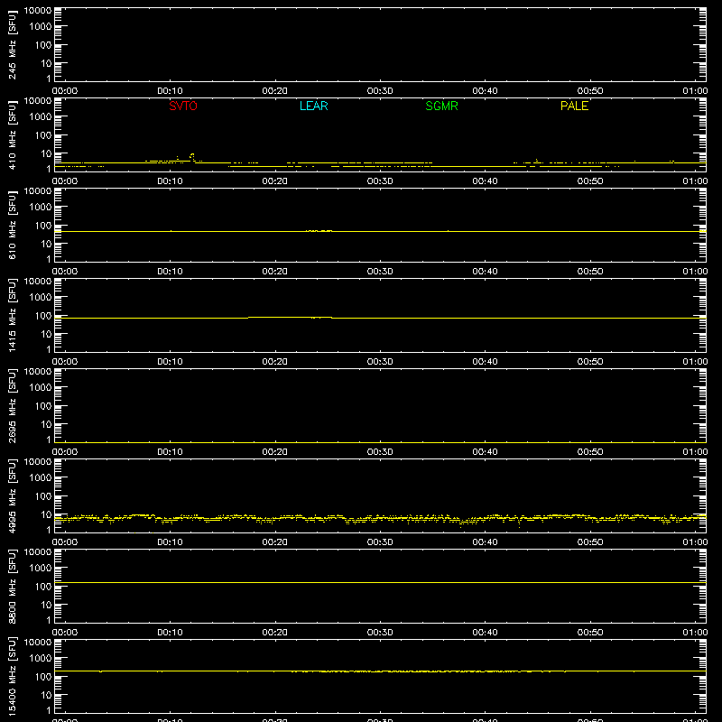The width and height of the screenshot is (722, 722).
Task: Click the burst peak in the 410 MHz trace
Action: 192,155
